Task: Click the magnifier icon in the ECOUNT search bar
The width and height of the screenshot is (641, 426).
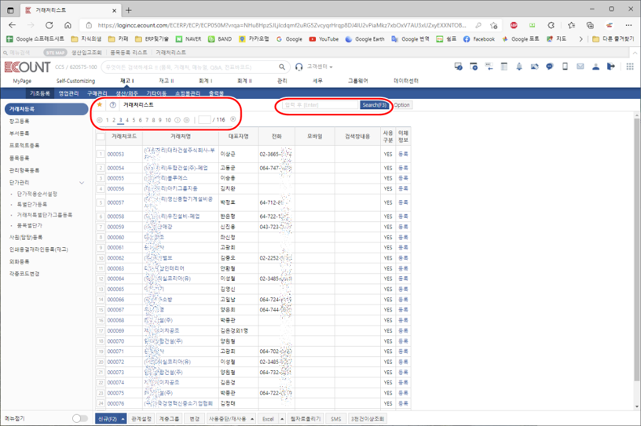Action: click(282, 67)
